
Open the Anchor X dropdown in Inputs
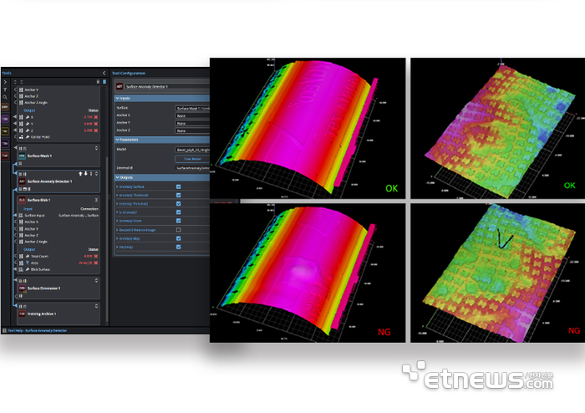click(x=191, y=116)
